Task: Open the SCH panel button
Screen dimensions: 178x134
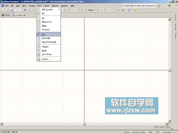Action: click(x=158, y=132)
